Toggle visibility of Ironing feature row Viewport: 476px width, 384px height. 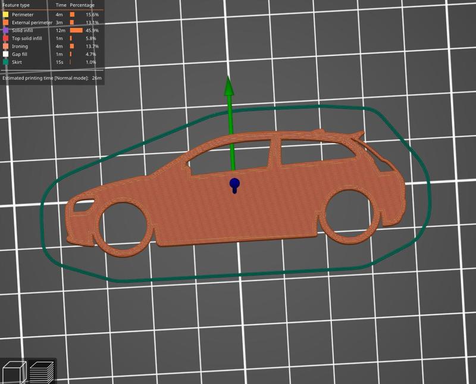pos(52,46)
